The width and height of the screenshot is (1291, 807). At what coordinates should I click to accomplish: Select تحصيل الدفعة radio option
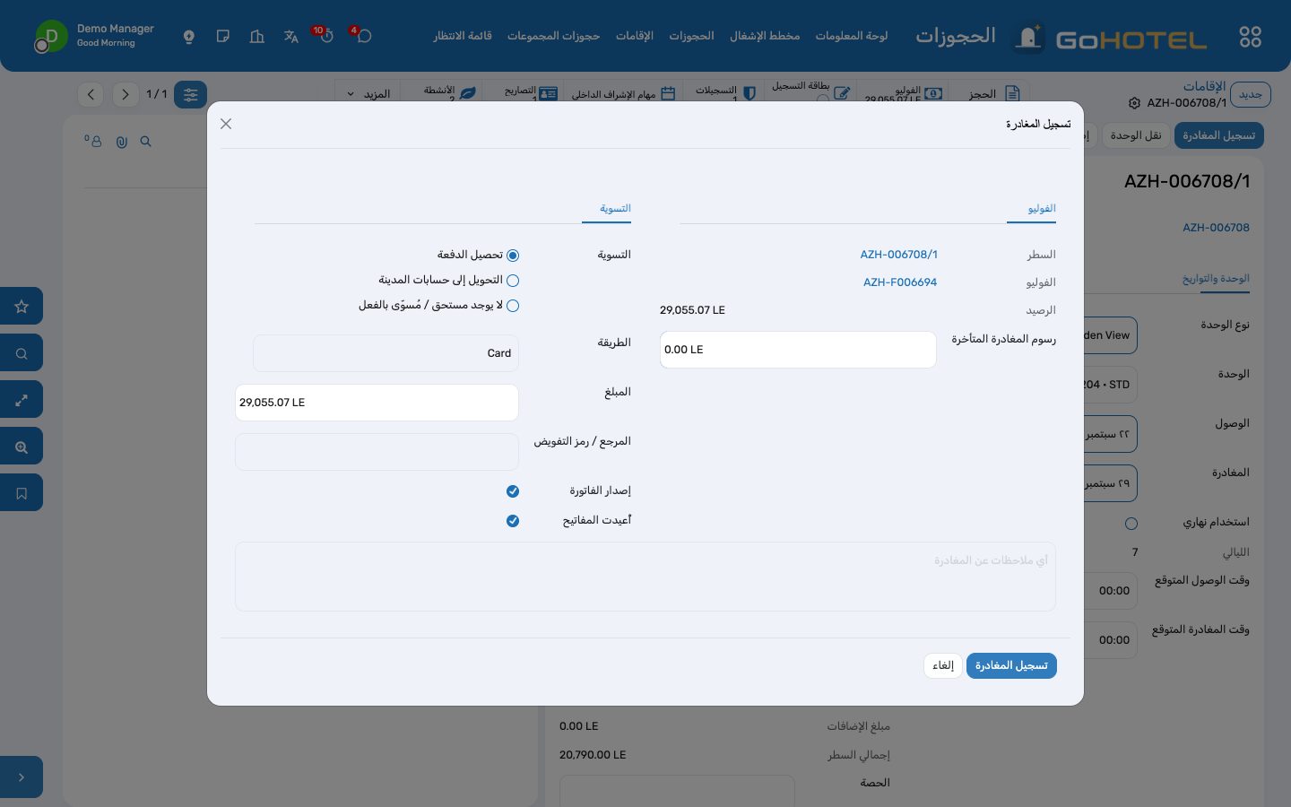pos(513,256)
